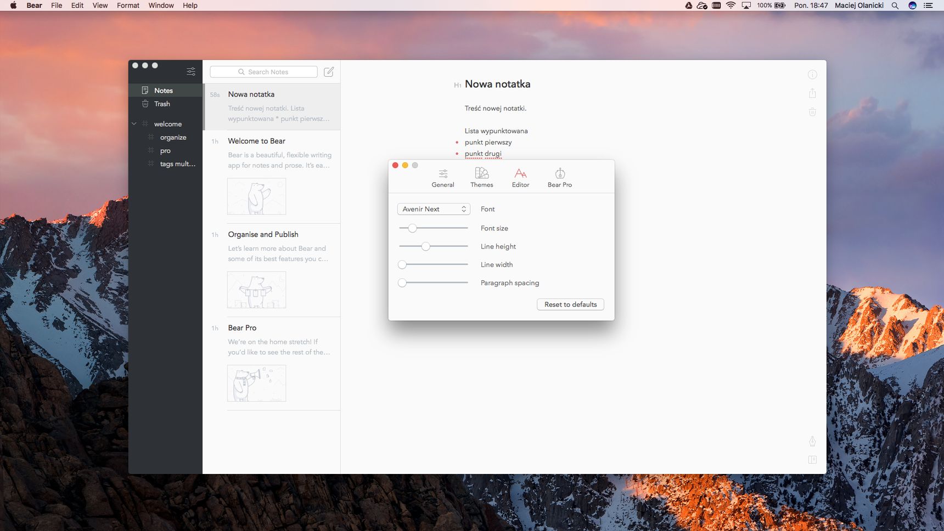The width and height of the screenshot is (944, 531).
Task: Open the Welcome to Bear note
Action: point(272,177)
